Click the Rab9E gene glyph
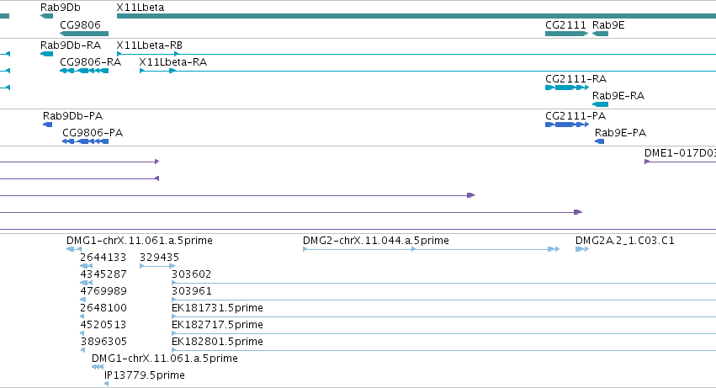Screen dimensions: 716x388 click(600, 34)
